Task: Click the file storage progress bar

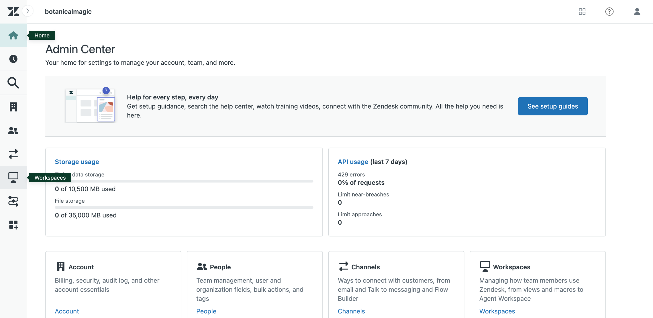Action: coord(184,207)
